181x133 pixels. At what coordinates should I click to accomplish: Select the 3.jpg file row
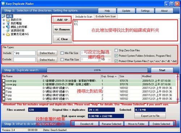pyautogui.click(x=89, y=99)
